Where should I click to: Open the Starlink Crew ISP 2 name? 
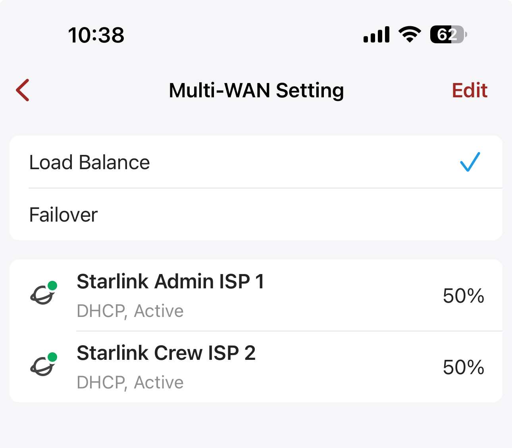(166, 353)
